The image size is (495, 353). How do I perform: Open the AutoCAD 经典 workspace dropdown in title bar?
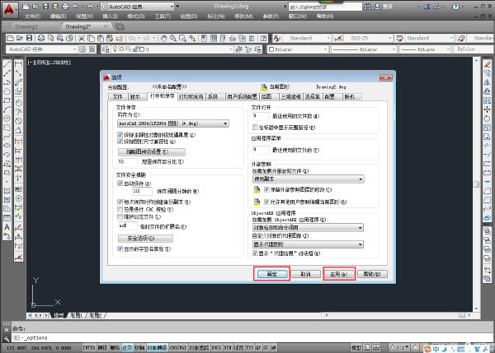[x=137, y=7]
